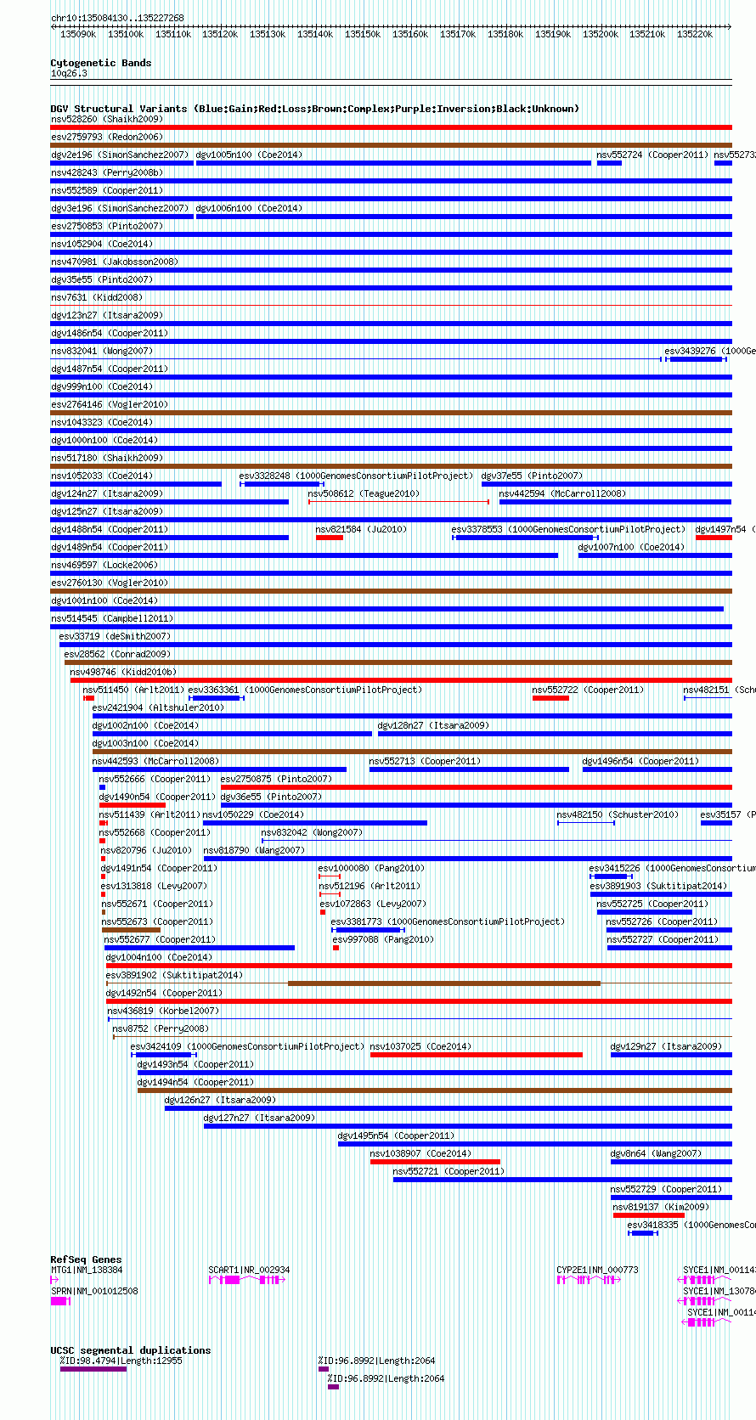The width and height of the screenshot is (756, 1420).
Task: Click variant label dgv2e196 (SimonSanchez2007)
Action: coord(120,155)
